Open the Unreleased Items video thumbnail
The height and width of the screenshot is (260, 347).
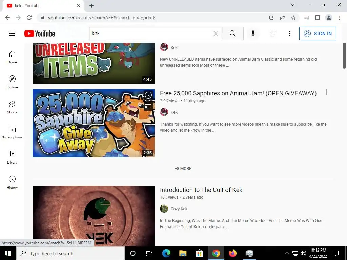click(94, 63)
